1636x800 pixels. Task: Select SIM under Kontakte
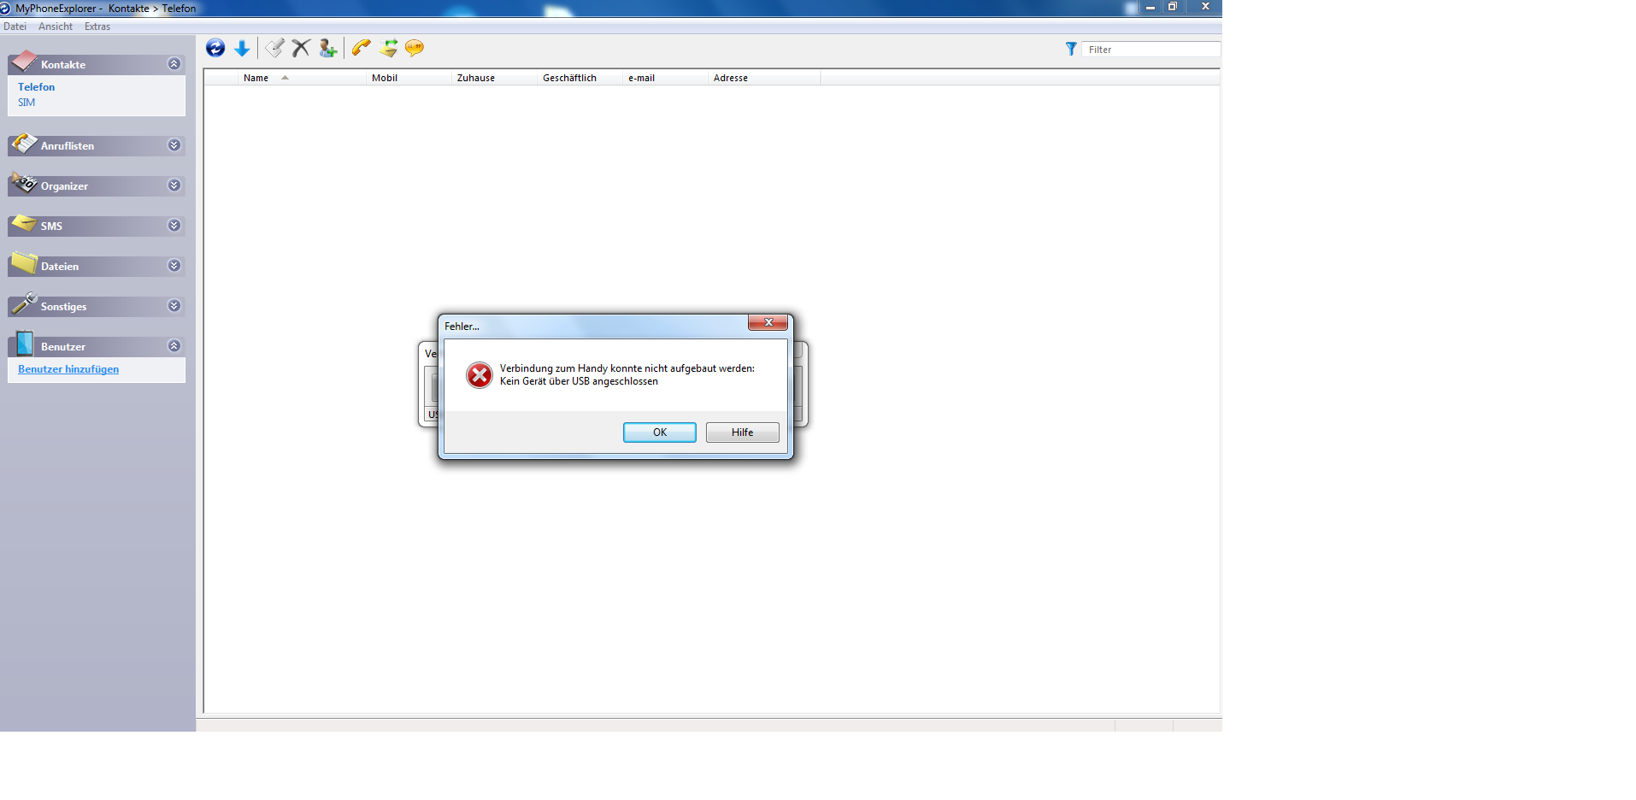click(26, 103)
